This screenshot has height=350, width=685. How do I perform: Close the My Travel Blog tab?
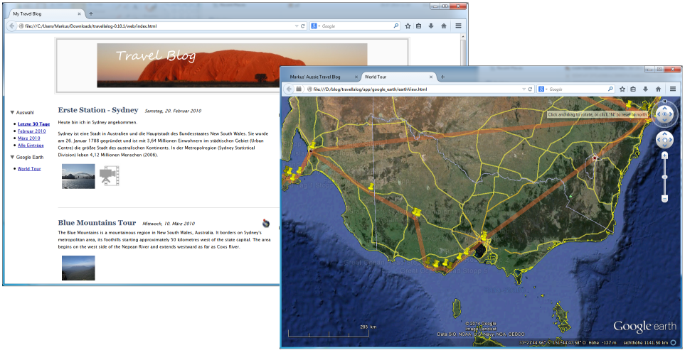(x=79, y=14)
